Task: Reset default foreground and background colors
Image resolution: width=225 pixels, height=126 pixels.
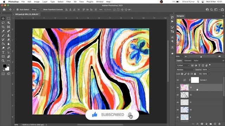Action: 3,70
